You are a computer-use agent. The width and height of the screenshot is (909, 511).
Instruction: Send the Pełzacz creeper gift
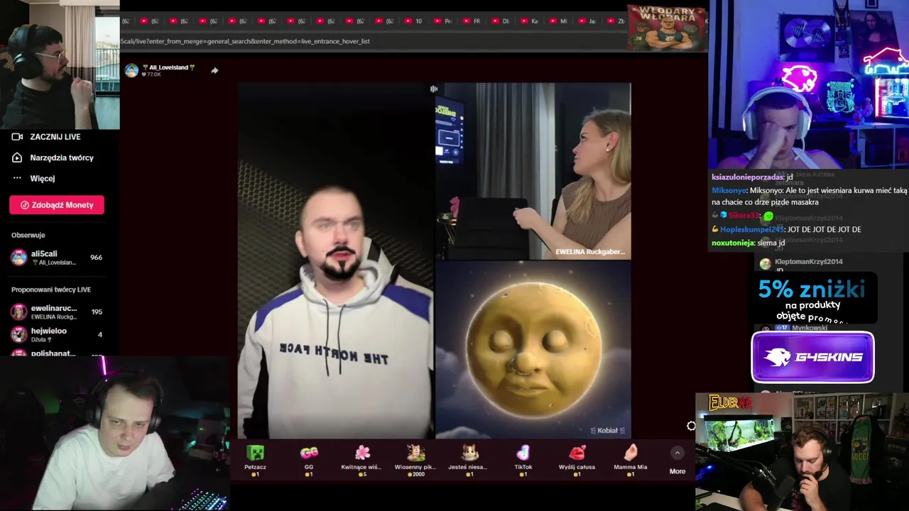(255, 453)
